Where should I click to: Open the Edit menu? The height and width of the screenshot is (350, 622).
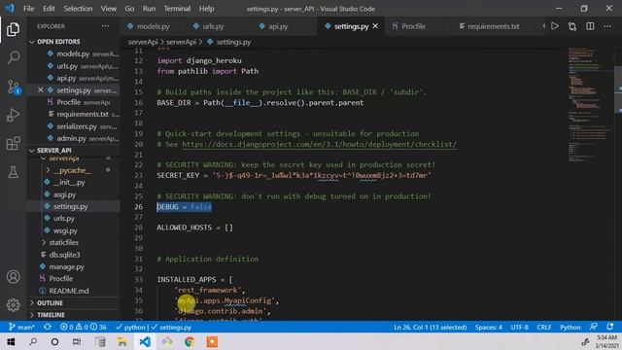(x=49, y=9)
